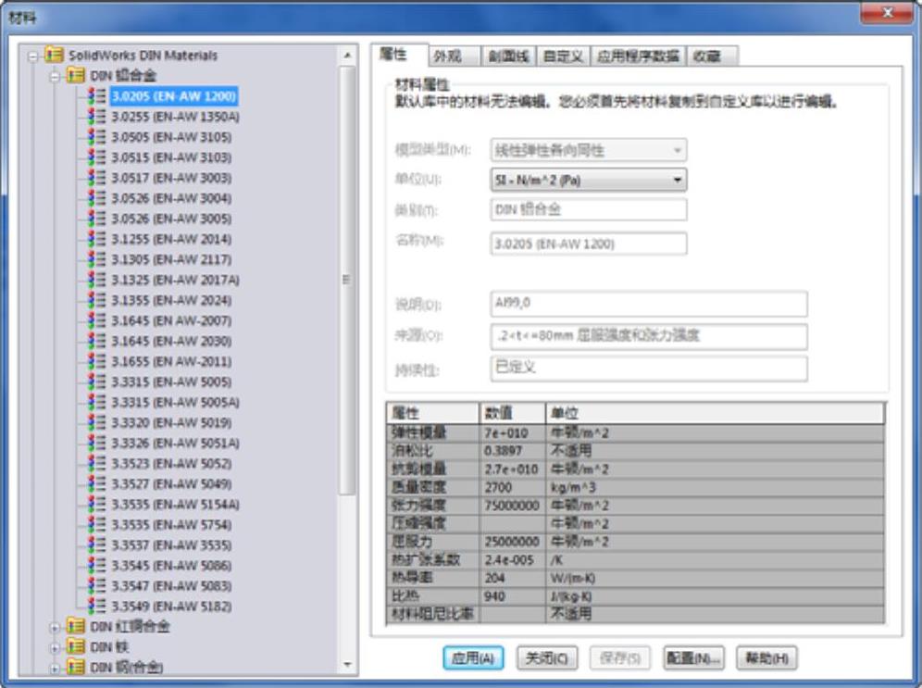Click the 帮助(H) button
922x688 pixels.
(766, 658)
